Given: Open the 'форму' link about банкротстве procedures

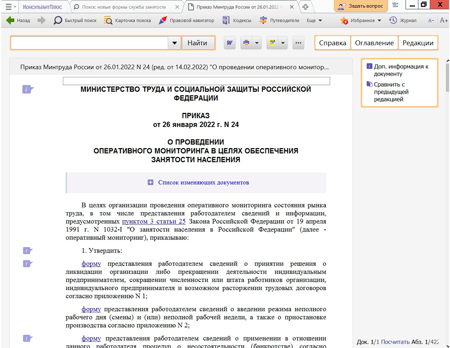Looking at the screenshot, I should coord(91,338).
